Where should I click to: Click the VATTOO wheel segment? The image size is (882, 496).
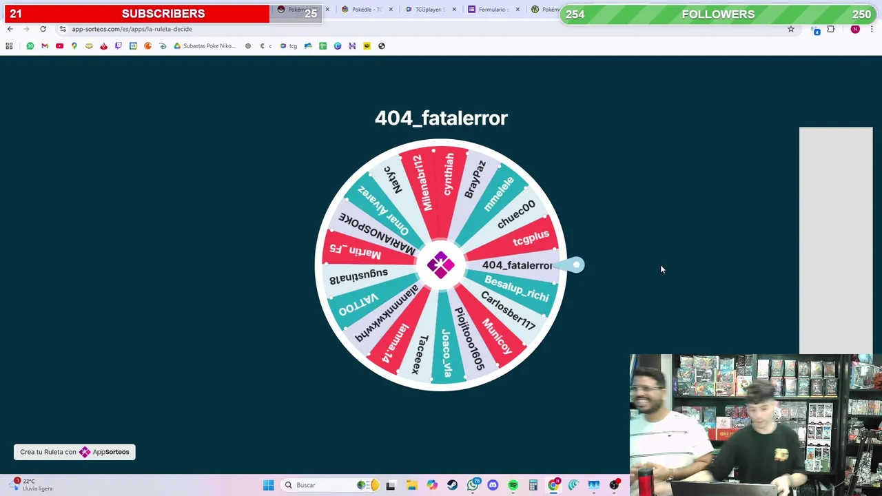click(358, 304)
